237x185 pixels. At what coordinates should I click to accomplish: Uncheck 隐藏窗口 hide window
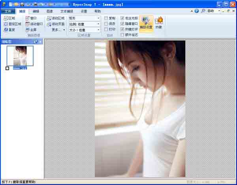point(122,24)
